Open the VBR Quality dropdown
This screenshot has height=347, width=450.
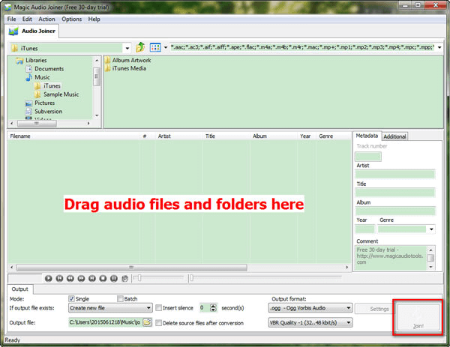coord(349,322)
